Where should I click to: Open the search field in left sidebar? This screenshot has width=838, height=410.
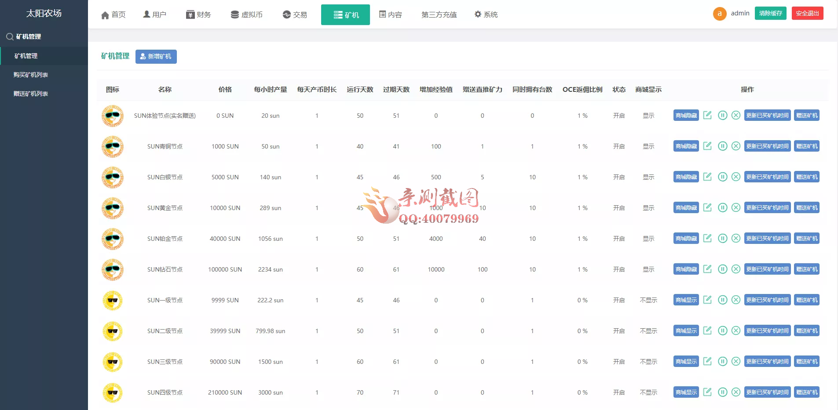click(10, 36)
